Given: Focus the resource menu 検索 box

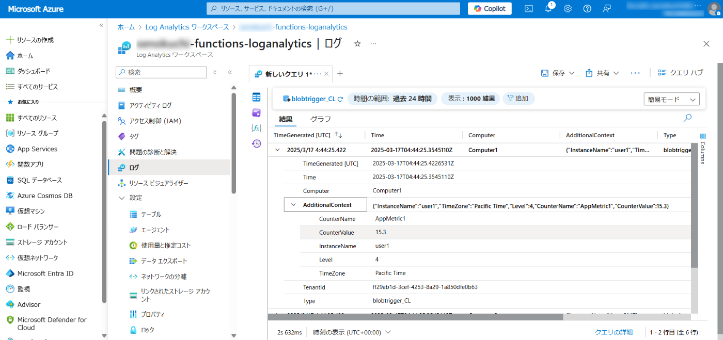Looking at the screenshot, I should tap(161, 72).
